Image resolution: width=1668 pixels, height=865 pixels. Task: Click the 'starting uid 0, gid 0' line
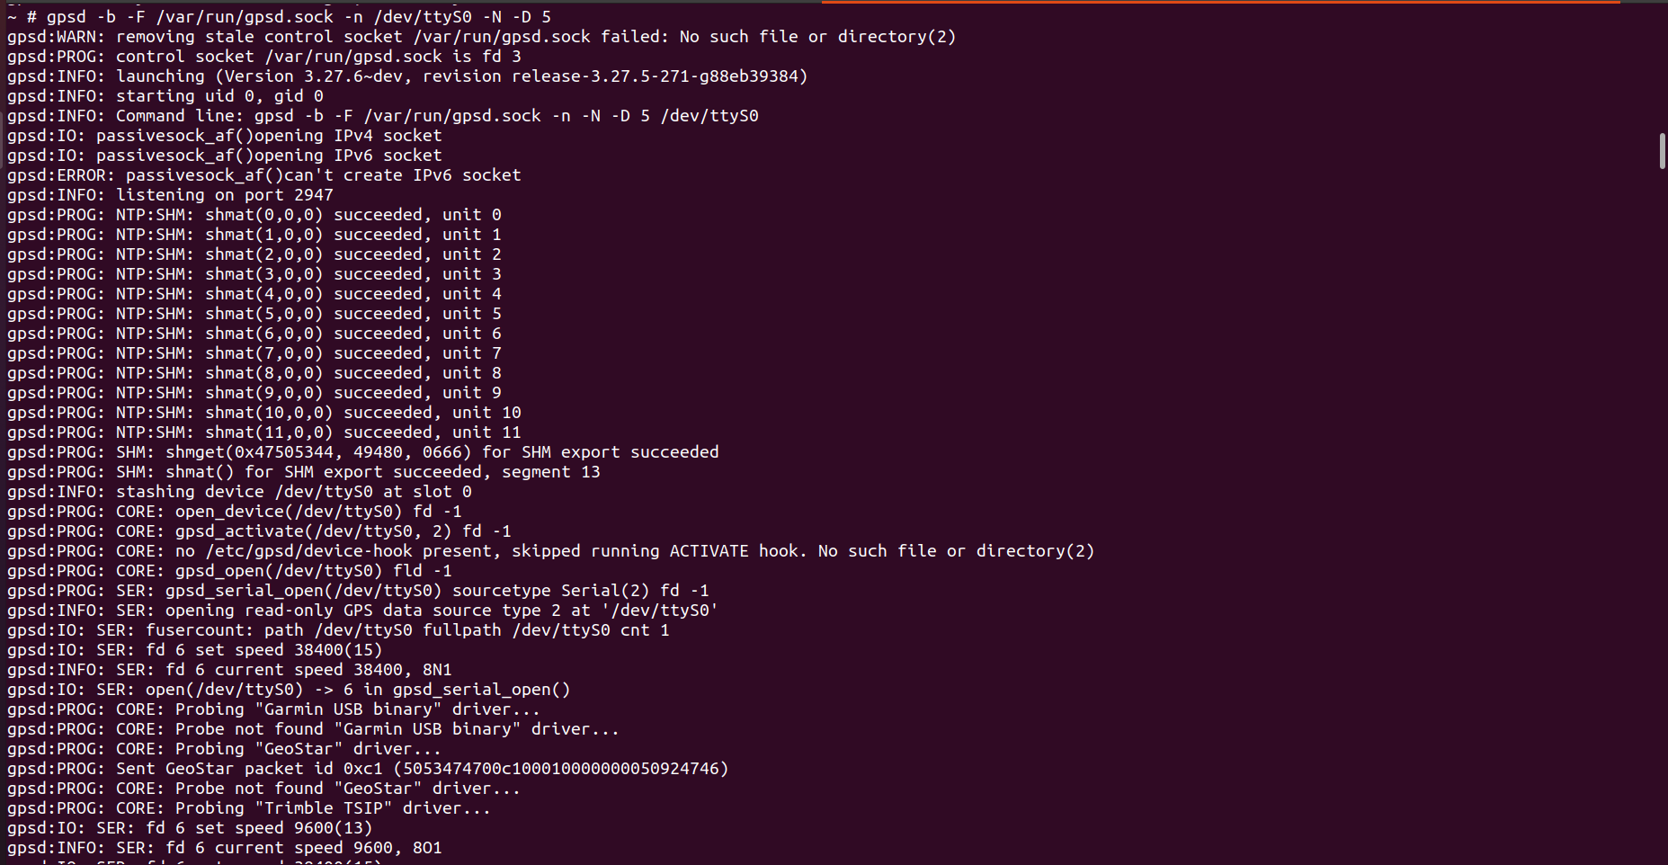[x=165, y=96]
